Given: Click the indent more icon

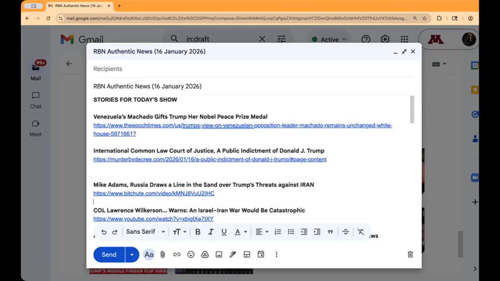Looking at the screenshot, I should 317,232.
